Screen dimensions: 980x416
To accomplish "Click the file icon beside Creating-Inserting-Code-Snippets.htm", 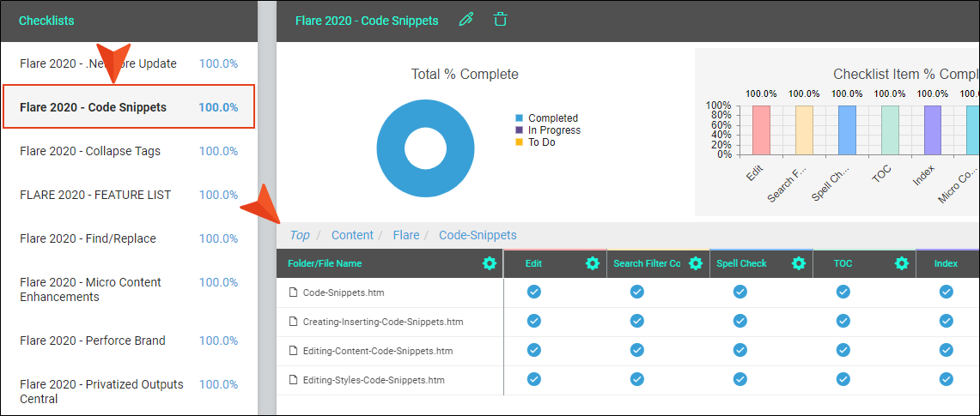I will (x=293, y=322).
